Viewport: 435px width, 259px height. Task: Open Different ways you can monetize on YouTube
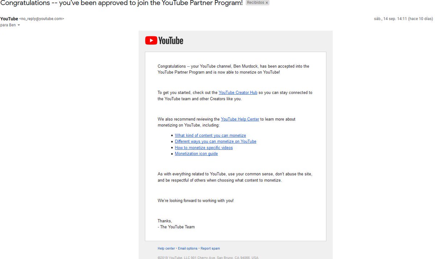coord(215,141)
